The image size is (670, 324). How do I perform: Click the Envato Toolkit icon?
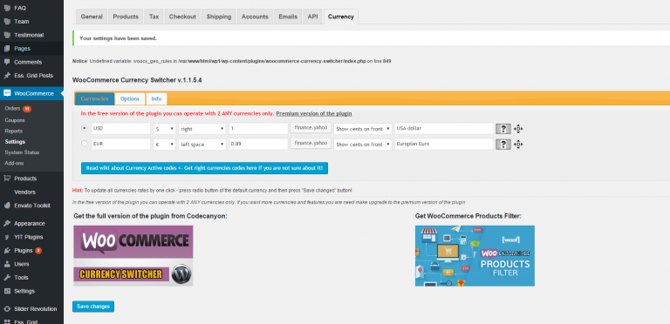coord(7,206)
